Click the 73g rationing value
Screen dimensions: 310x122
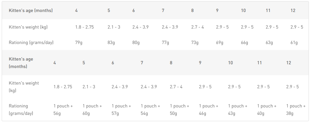tap(195, 43)
